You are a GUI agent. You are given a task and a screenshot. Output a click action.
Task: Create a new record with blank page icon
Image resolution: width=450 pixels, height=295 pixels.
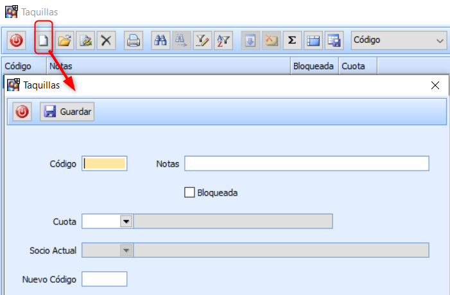coord(44,41)
